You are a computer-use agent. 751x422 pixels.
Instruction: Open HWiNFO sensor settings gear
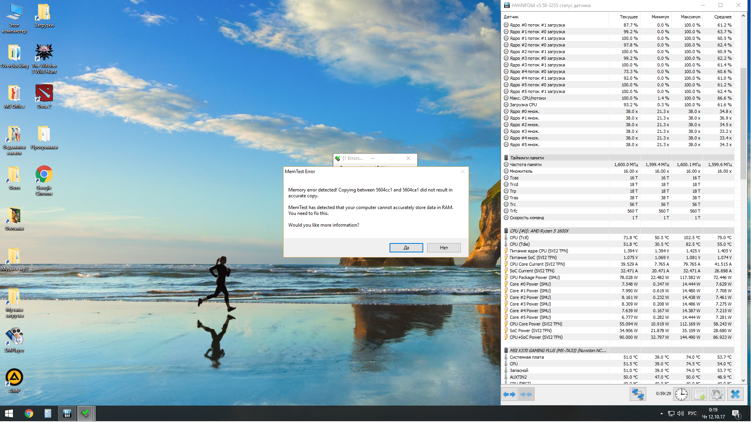click(717, 394)
